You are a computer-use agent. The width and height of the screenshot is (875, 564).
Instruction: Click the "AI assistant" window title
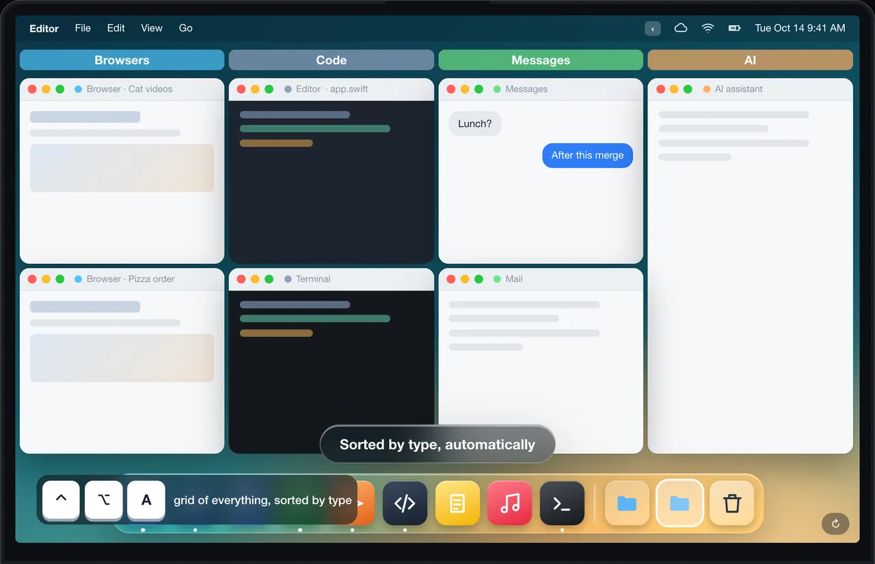tap(739, 89)
